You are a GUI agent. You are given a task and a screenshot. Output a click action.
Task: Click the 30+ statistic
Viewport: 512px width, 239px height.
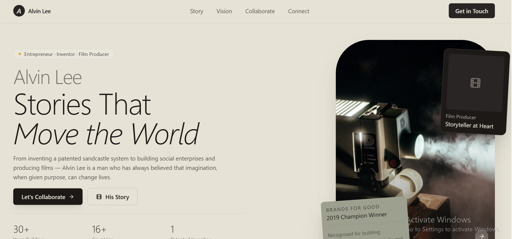tap(21, 229)
